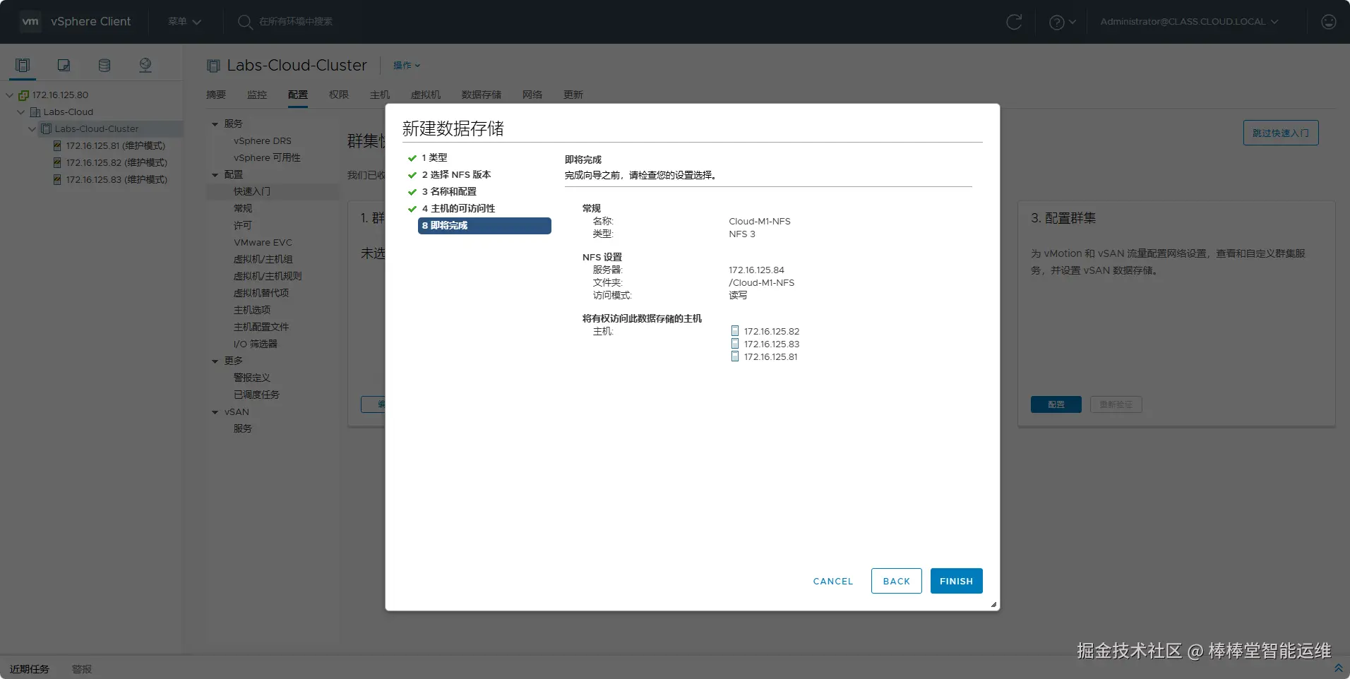Viewport: 1350px width, 679px height.
Task: Click the smiley feedback icon
Action: (1328, 22)
